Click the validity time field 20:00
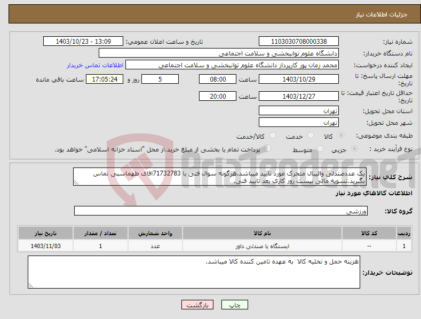The image size is (421, 319). (x=218, y=96)
